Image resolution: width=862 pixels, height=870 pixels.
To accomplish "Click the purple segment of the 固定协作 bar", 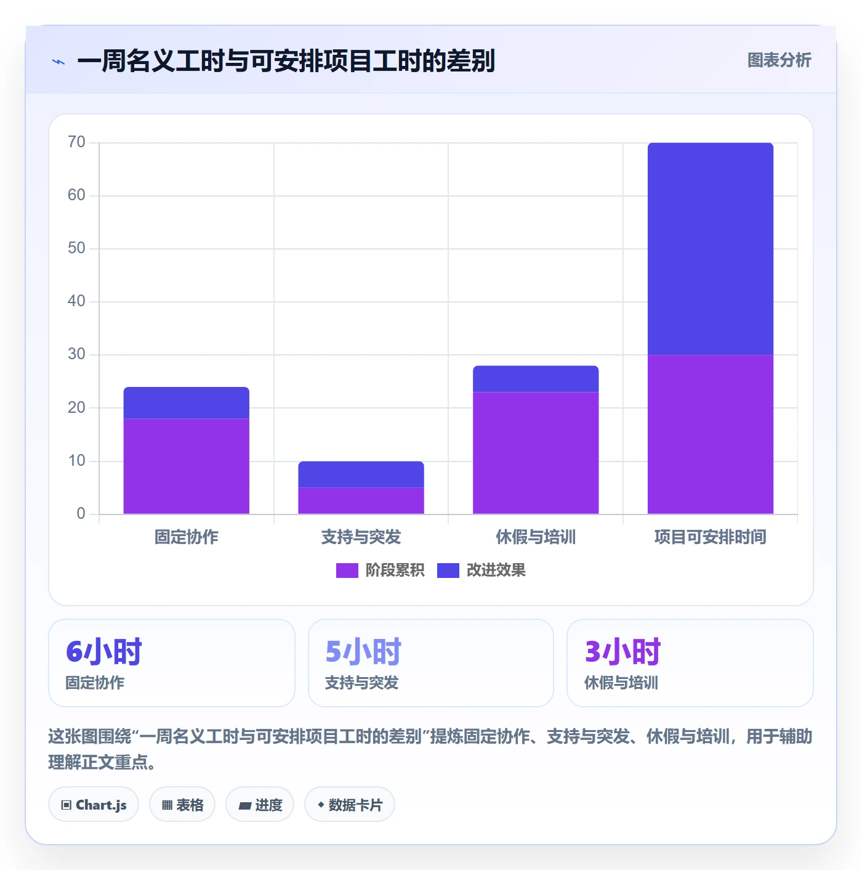I will (187, 466).
